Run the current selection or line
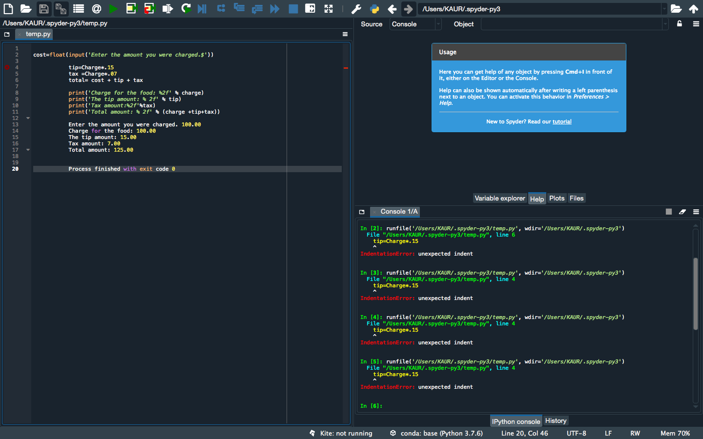Screen dimensions: 703x439 click(x=167, y=9)
